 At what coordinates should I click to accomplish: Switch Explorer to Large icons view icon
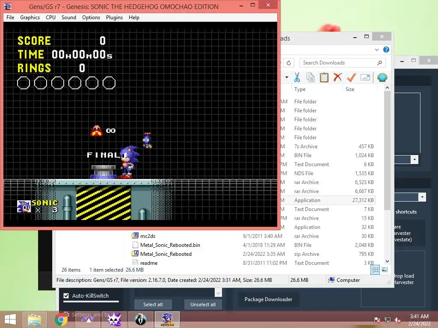385,269
